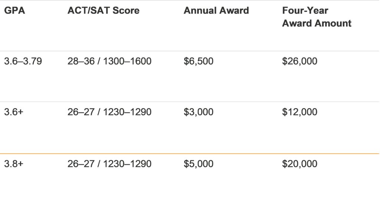Select the $12,000 four-year award amount

[299, 112]
